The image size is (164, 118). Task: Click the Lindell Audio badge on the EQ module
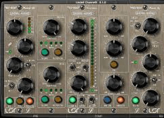146,13
